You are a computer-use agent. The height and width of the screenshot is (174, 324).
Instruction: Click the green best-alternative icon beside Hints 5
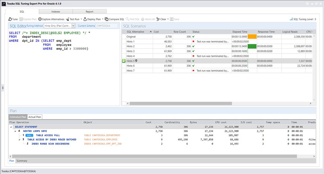124,61
